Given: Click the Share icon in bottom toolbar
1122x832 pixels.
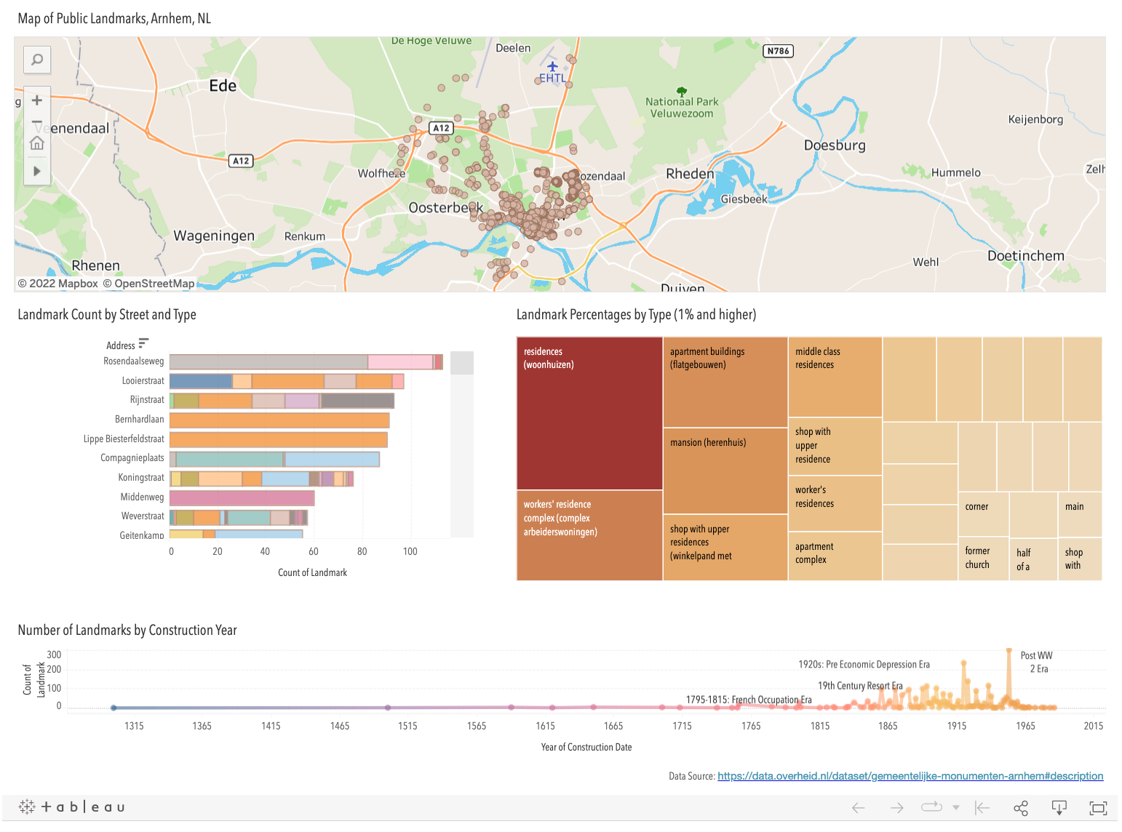Looking at the screenshot, I should 1020,807.
